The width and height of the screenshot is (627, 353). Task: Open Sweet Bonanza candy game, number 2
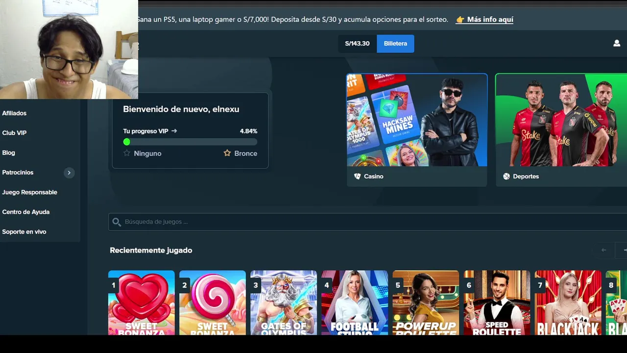tap(213, 303)
